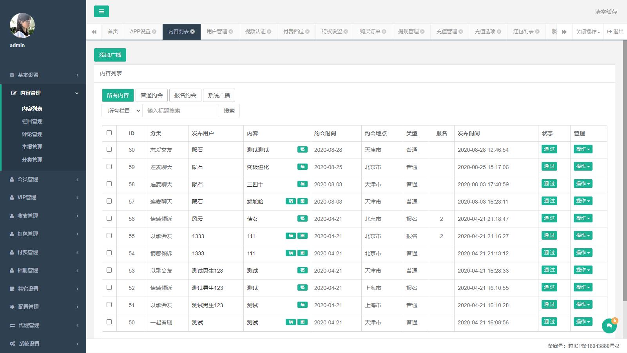Click the admin avatar picture
The height and width of the screenshot is (353, 627).
click(22, 25)
